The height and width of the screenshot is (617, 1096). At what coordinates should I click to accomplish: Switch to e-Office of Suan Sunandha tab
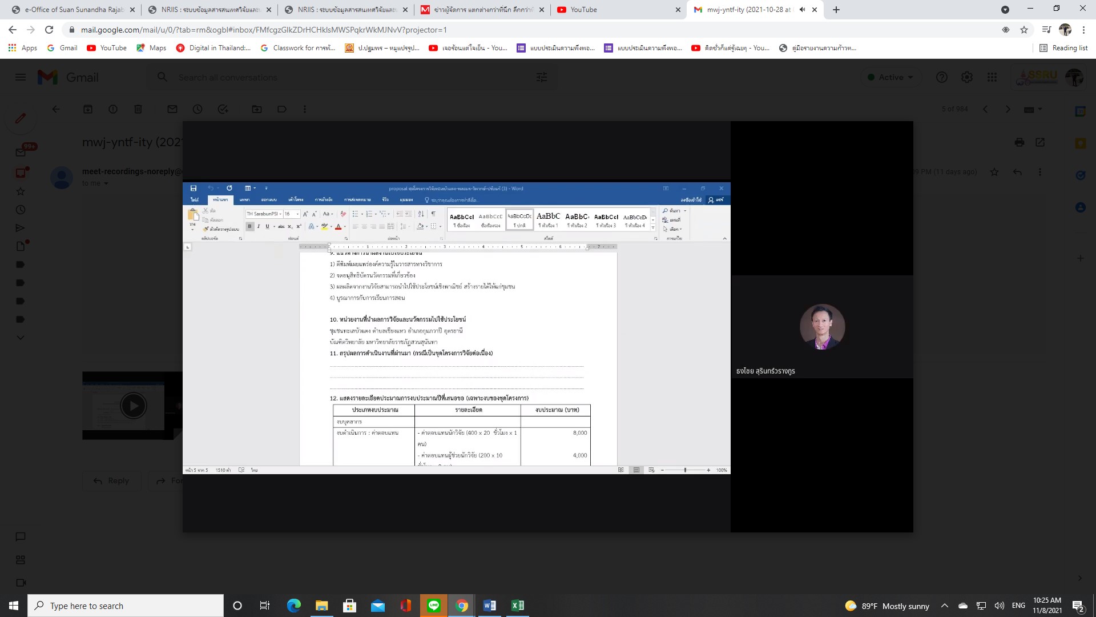tap(74, 10)
